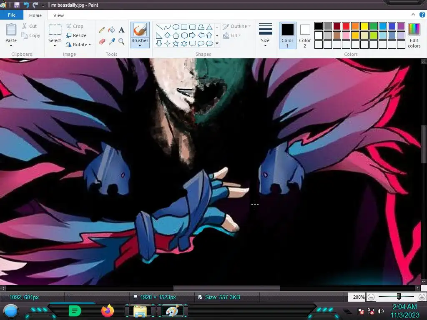Click the Redo arrow in title bar

[35, 5]
